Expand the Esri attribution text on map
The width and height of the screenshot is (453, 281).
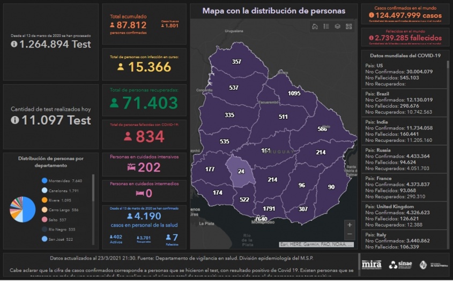coord(316,245)
